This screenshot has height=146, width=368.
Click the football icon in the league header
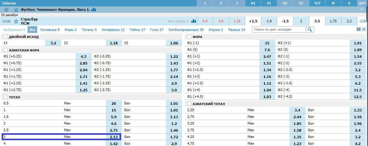tap(6, 10)
